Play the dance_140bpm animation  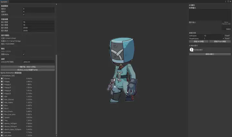point(2,124)
